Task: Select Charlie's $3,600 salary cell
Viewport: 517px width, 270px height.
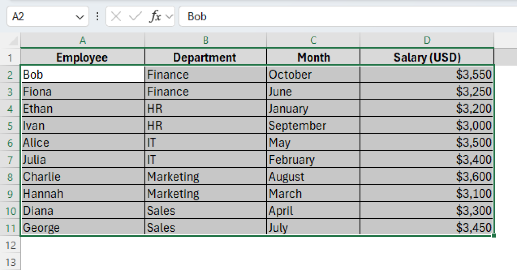Action: coord(427,176)
